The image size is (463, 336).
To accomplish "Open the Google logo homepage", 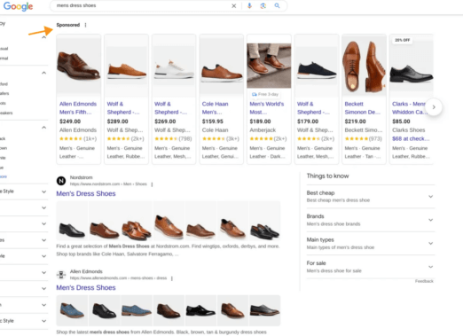I will (18, 6).
